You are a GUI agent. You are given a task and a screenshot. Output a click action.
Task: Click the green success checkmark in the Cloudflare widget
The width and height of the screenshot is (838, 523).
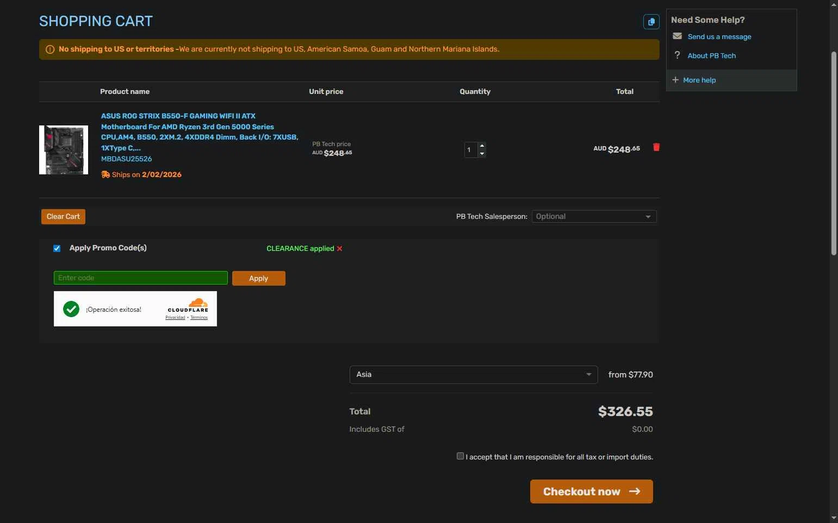coord(71,309)
